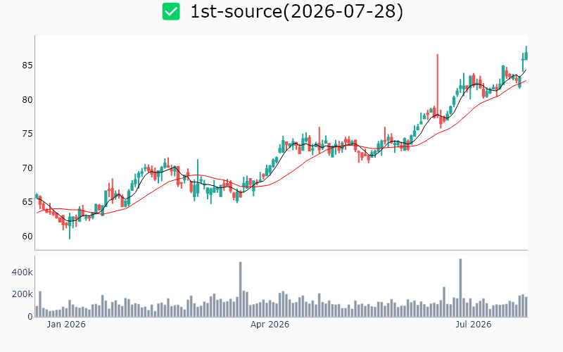Select the Apr 2026 x-axis label

click(270, 325)
